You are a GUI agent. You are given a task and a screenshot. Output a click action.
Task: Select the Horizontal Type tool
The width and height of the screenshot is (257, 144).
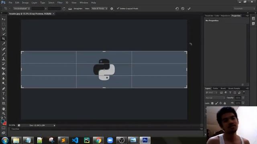tap(4, 94)
